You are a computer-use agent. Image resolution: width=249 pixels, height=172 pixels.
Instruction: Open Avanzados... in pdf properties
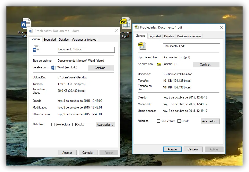pos(210,121)
